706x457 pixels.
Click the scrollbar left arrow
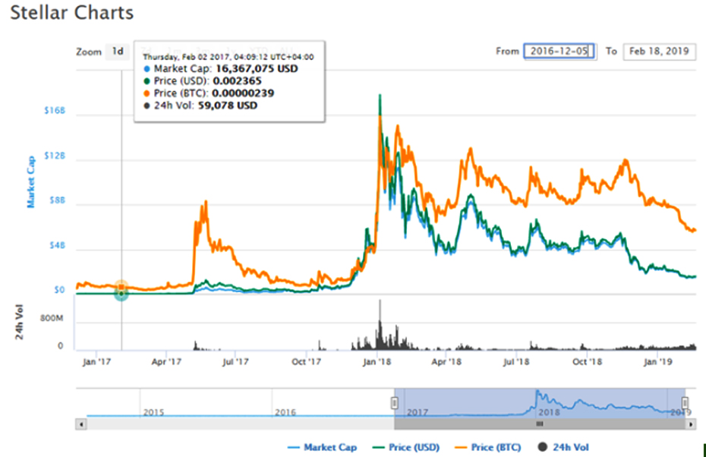coord(81,424)
